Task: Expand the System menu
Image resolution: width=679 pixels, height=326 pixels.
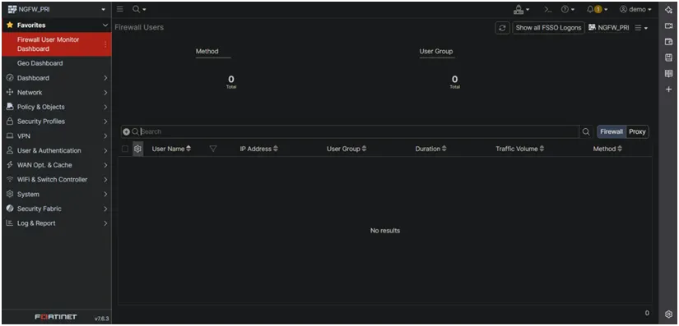Action: 57,195
